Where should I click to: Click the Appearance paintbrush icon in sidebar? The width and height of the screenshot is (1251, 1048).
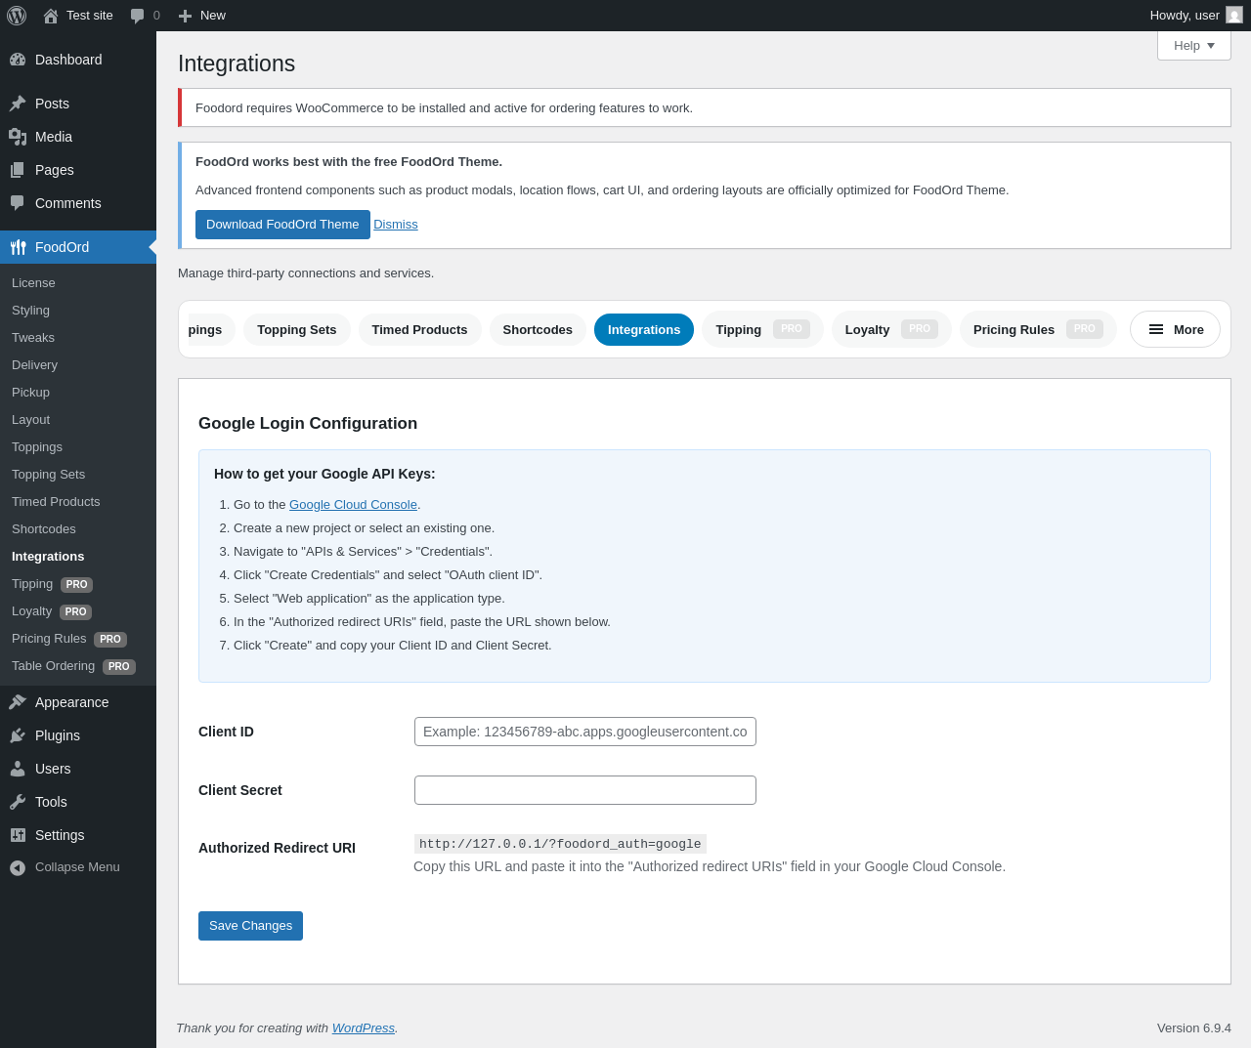[x=18, y=702]
